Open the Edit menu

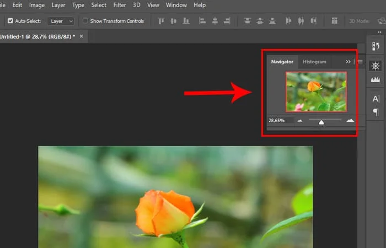pos(17,5)
